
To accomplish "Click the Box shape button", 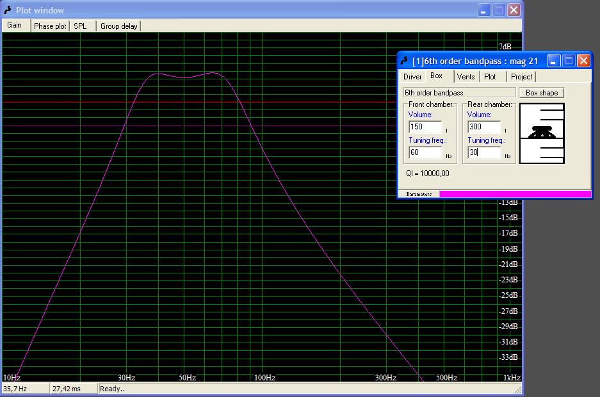I will click(542, 93).
